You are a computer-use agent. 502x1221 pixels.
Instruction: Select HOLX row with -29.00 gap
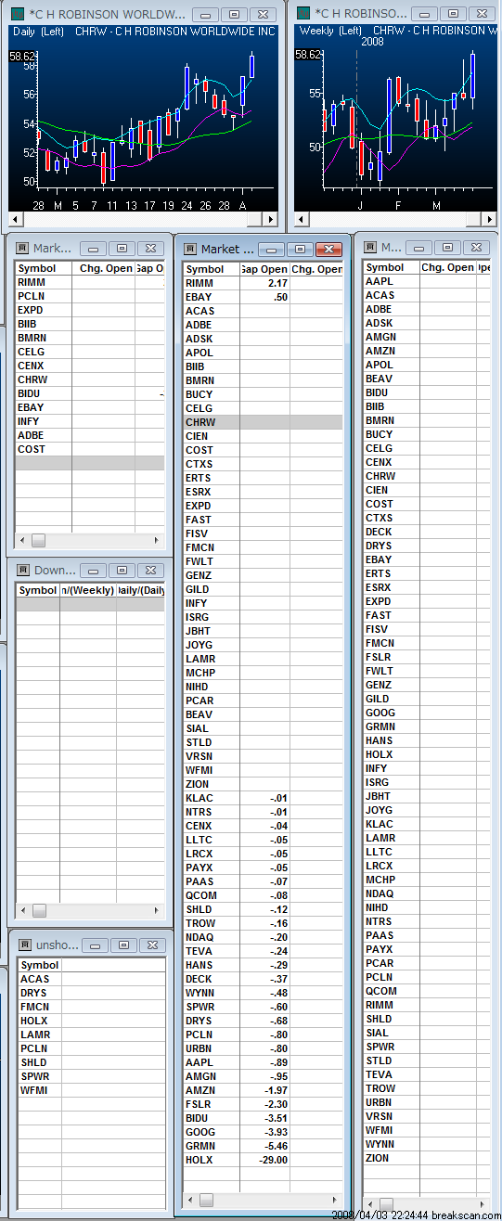tap(263, 1160)
